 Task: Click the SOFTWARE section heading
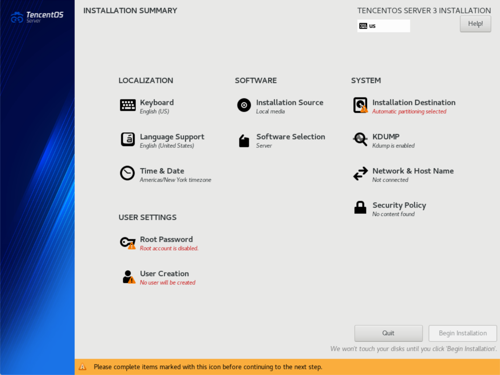(256, 80)
